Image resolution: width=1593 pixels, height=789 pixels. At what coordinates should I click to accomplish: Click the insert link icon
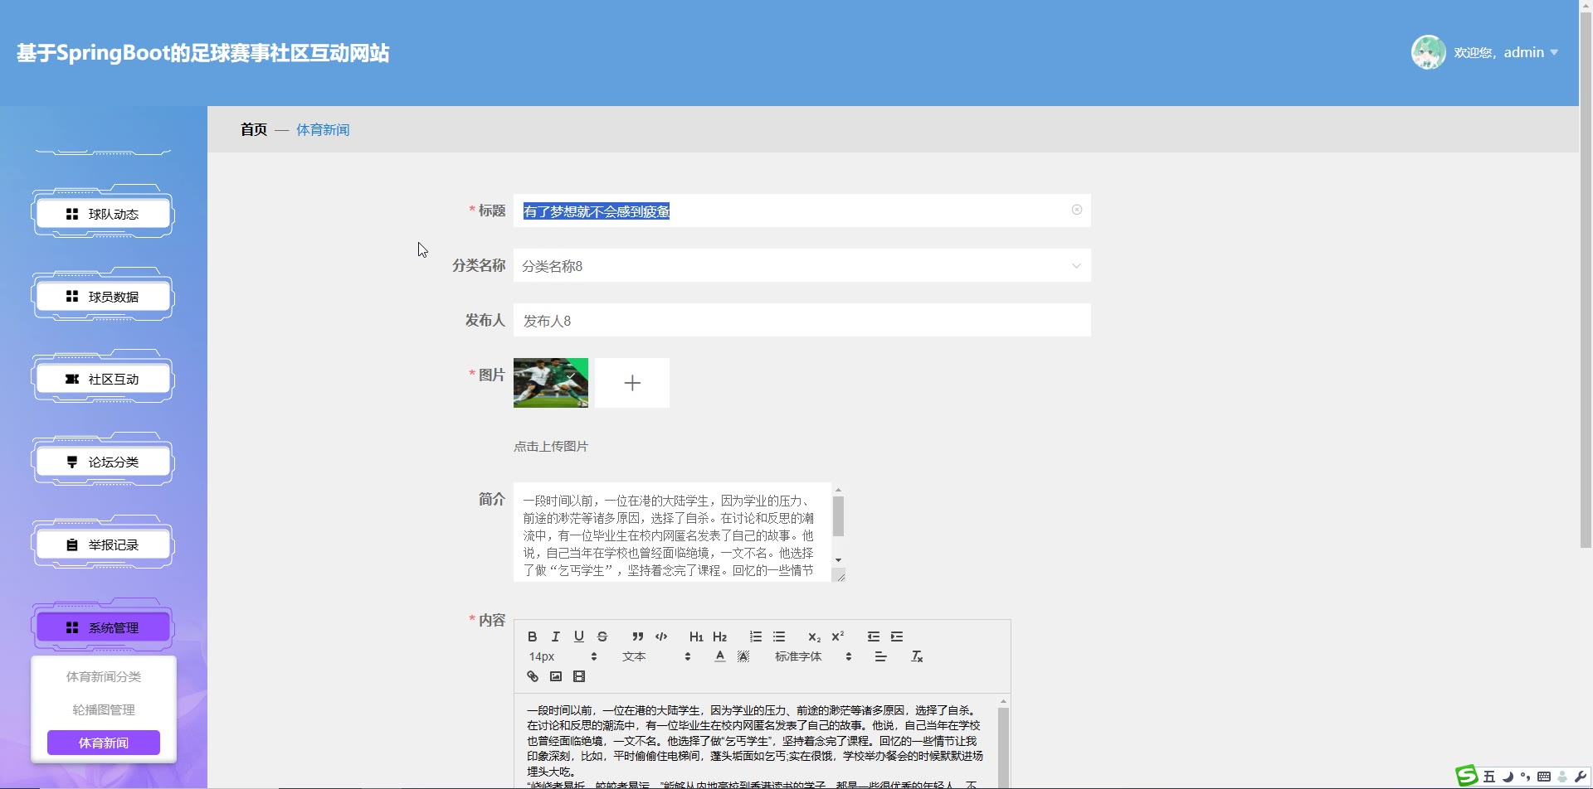click(x=532, y=676)
